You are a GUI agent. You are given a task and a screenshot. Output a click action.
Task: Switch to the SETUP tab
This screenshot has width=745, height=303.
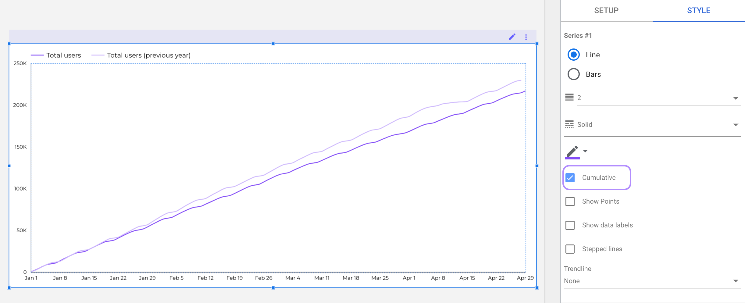pyautogui.click(x=606, y=10)
